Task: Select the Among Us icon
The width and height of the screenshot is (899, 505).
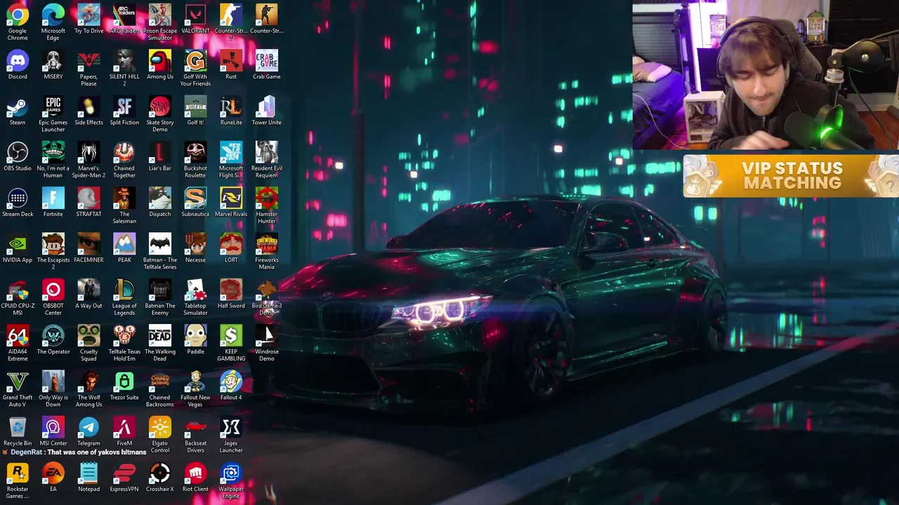Action: pyautogui.click(x=160, y=65)
